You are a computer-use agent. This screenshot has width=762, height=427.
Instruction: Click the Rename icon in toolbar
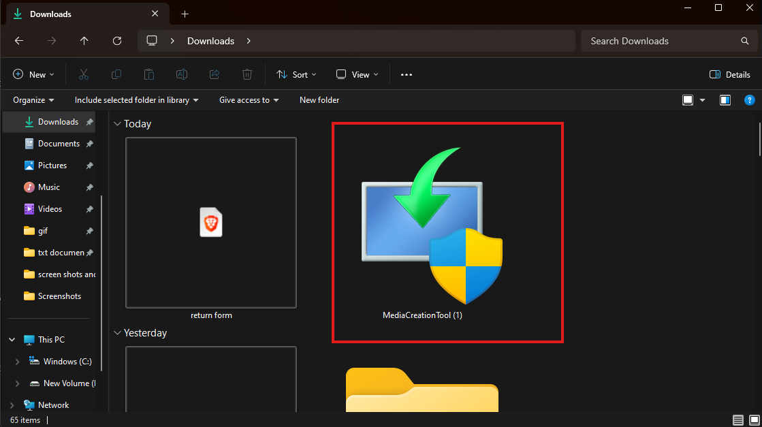point(182,74)
